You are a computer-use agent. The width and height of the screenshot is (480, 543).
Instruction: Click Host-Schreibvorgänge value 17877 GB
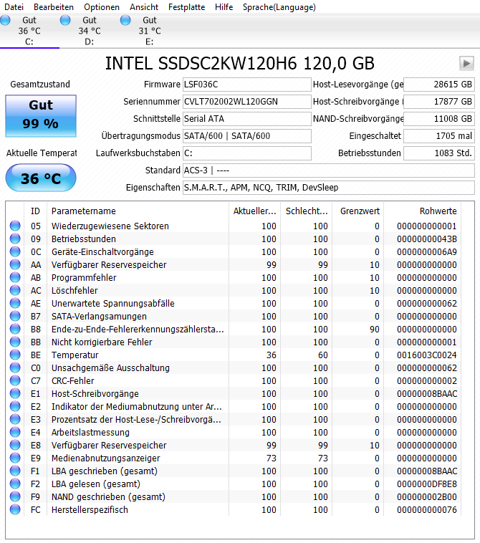(x=438, y=102)
